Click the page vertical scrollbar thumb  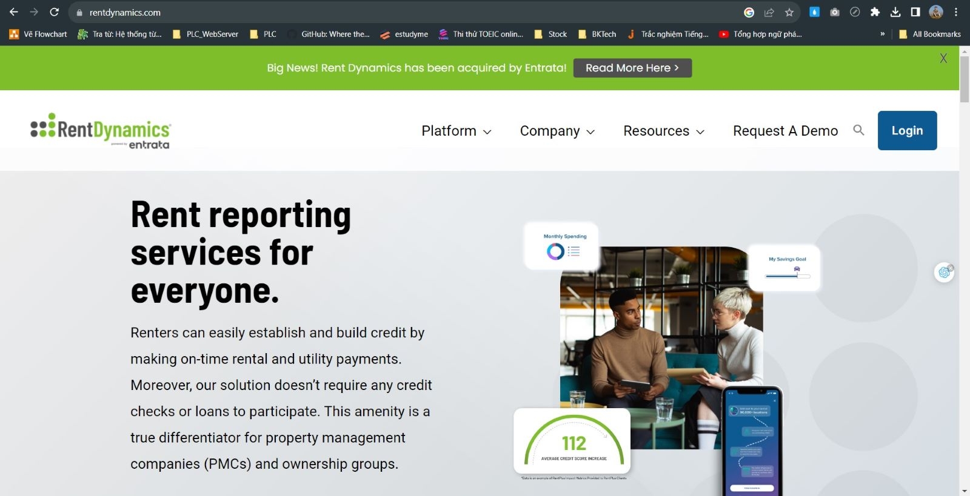(965, 79)
